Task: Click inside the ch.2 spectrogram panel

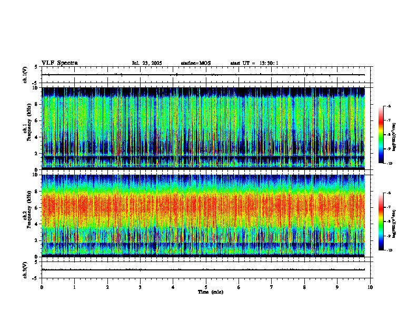Action: click(x=203, y=216)
